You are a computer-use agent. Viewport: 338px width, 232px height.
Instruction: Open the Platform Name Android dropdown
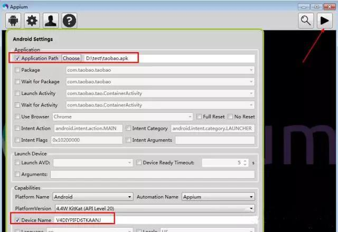tap(93, 197)
